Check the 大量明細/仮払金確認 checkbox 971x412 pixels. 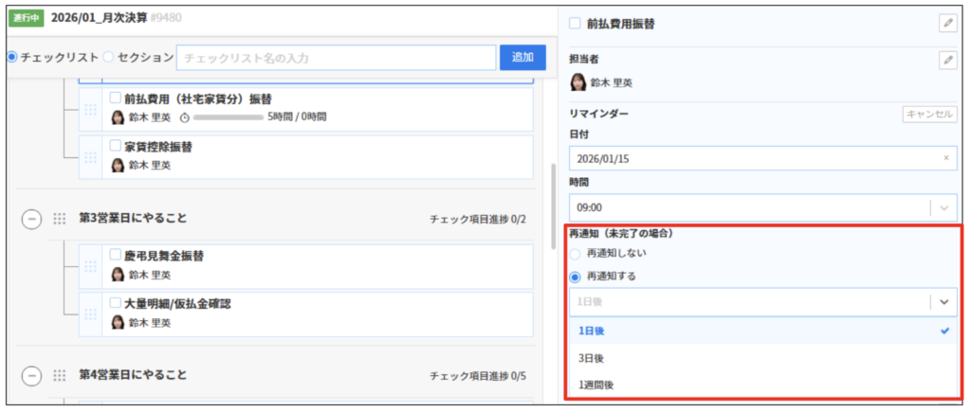click(116, 304)
